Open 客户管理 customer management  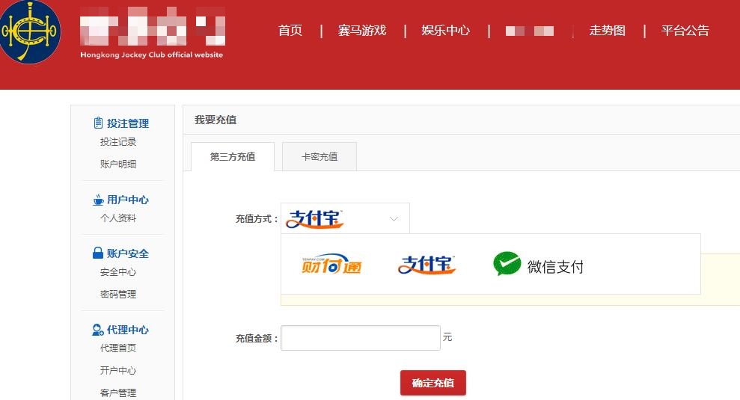pos(118,393)
